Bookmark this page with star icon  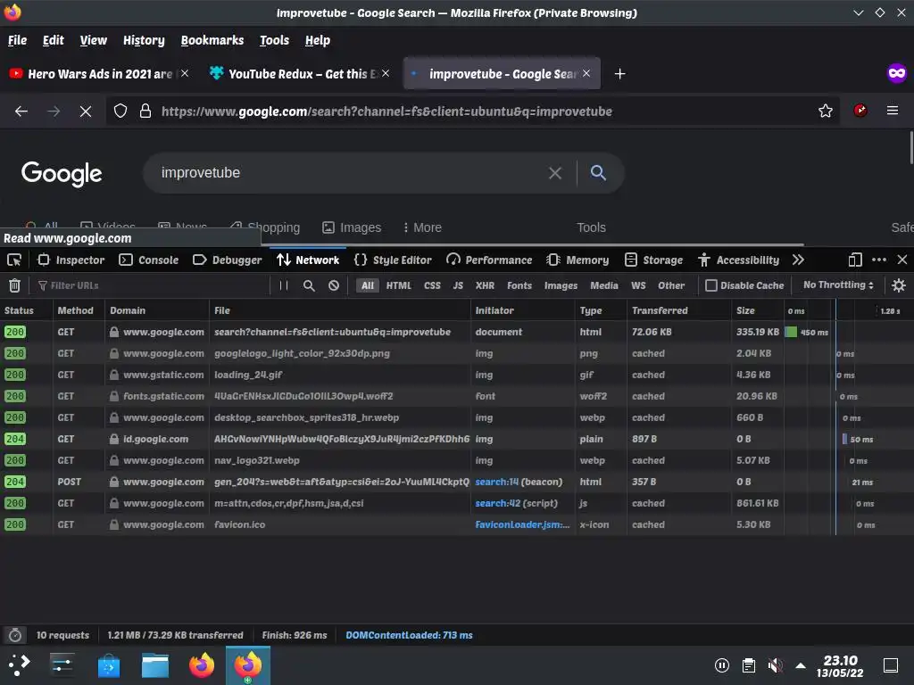click(826, 111)
